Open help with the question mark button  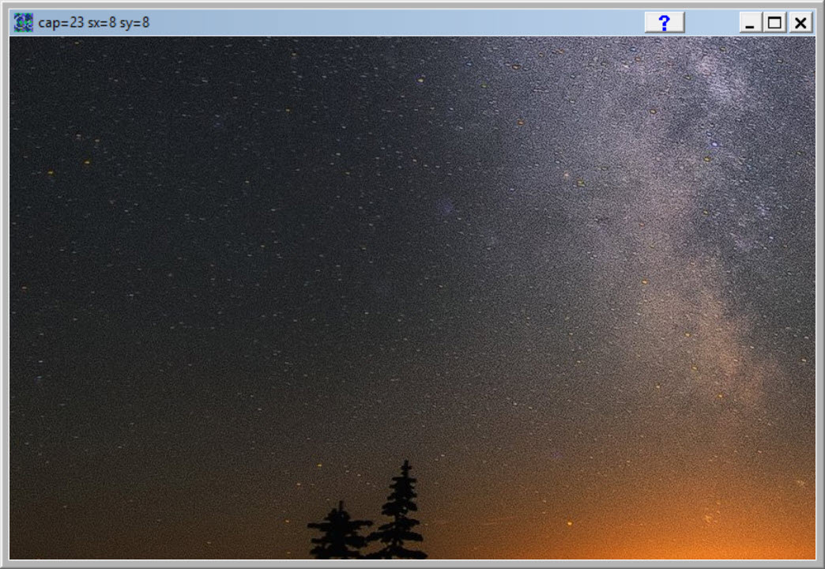pos(664,23)
